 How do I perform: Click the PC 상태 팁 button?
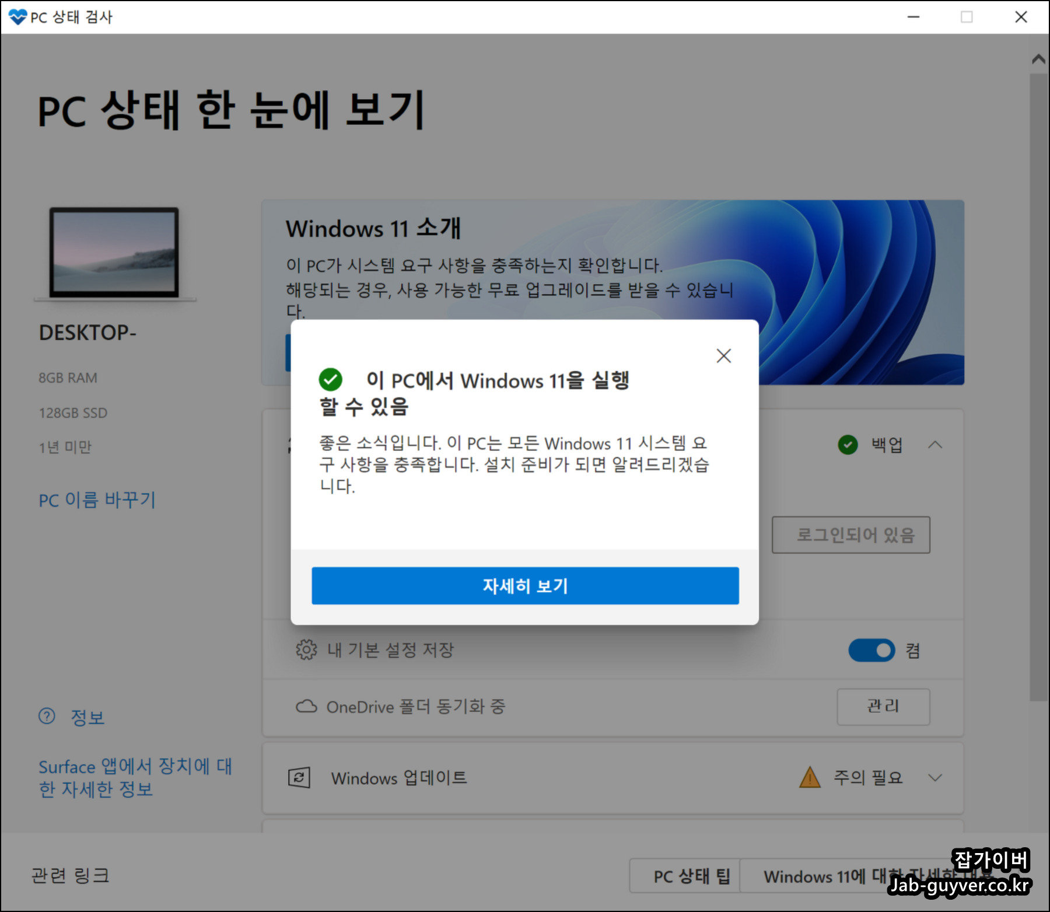pos(685,875)
